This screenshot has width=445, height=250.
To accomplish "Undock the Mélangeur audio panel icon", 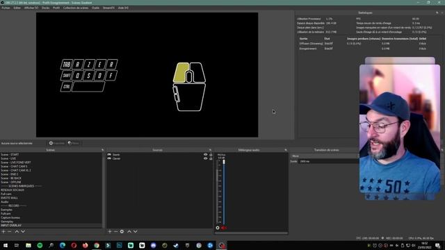I will (286, 150).
